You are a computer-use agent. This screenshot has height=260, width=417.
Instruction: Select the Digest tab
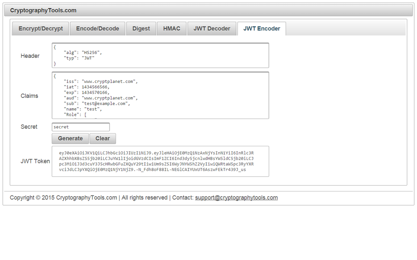pyautogui.click(x=141, y=29)
